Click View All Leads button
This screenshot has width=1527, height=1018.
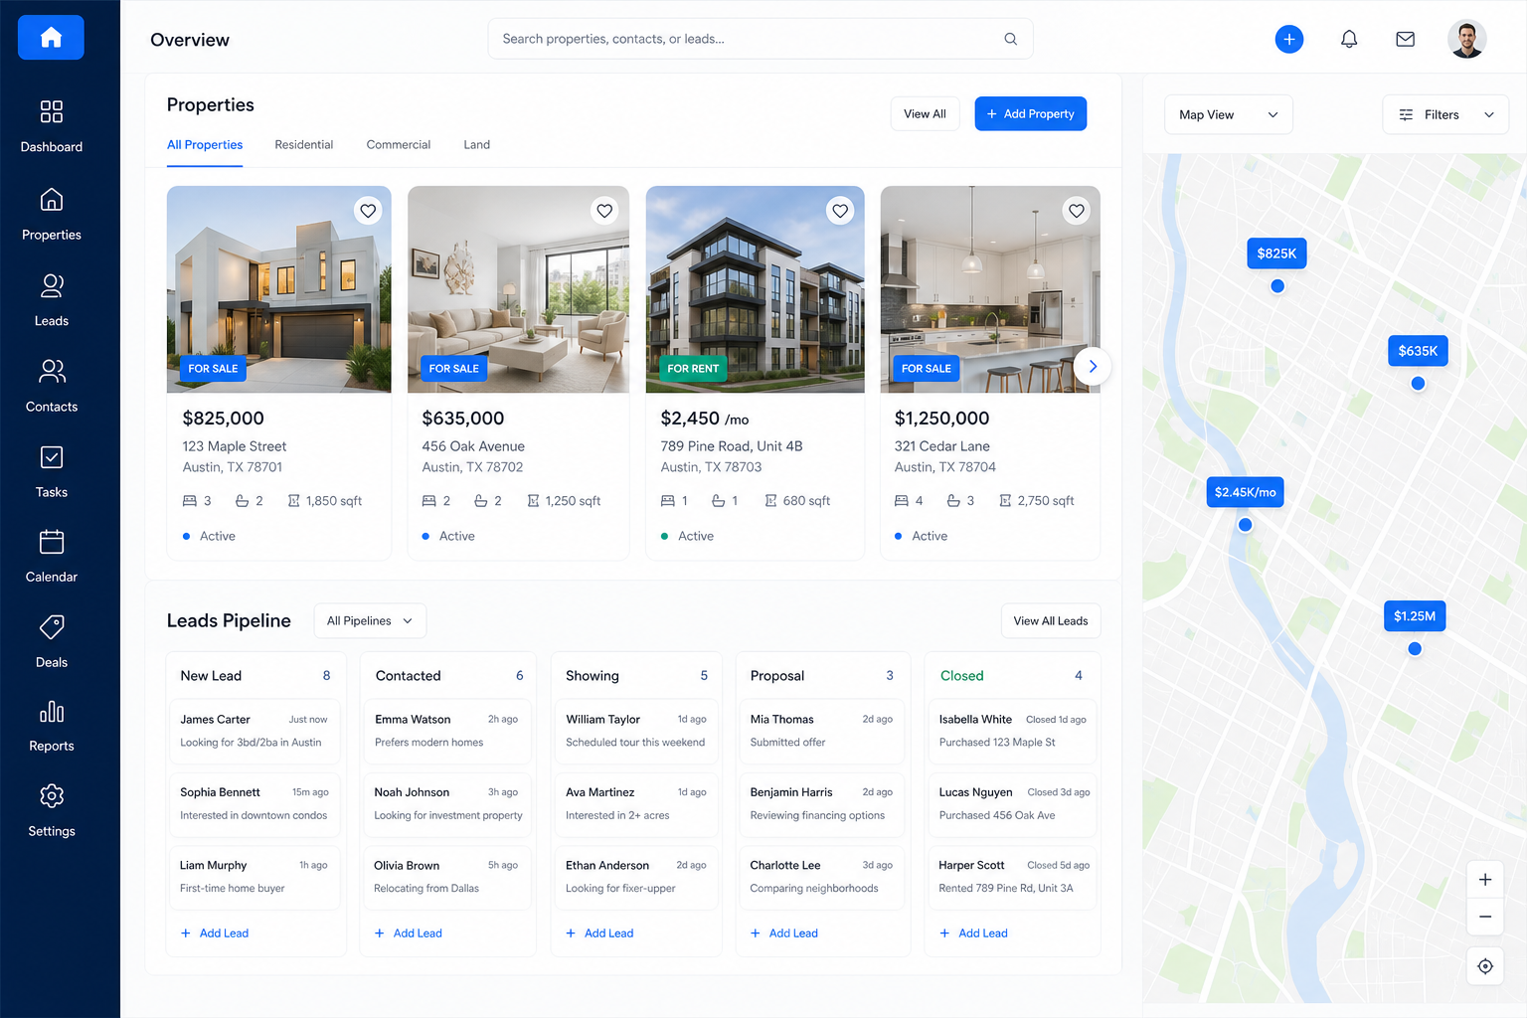coord(1051,621)
